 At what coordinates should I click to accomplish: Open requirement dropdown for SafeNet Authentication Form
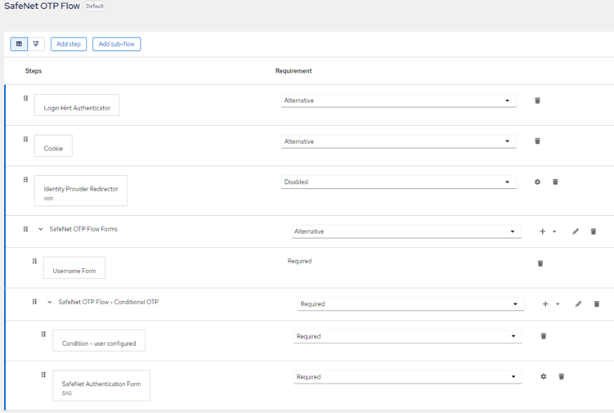coord(406,377)
